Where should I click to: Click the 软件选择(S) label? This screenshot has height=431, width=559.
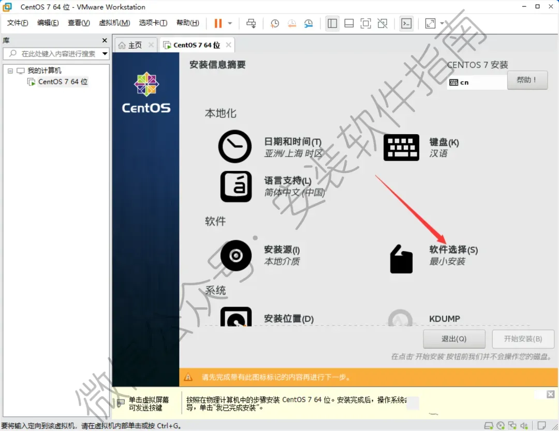[x=453, y=250]
